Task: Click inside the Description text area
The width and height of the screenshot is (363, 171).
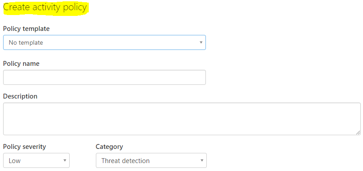Action: (x=182, y=119)
